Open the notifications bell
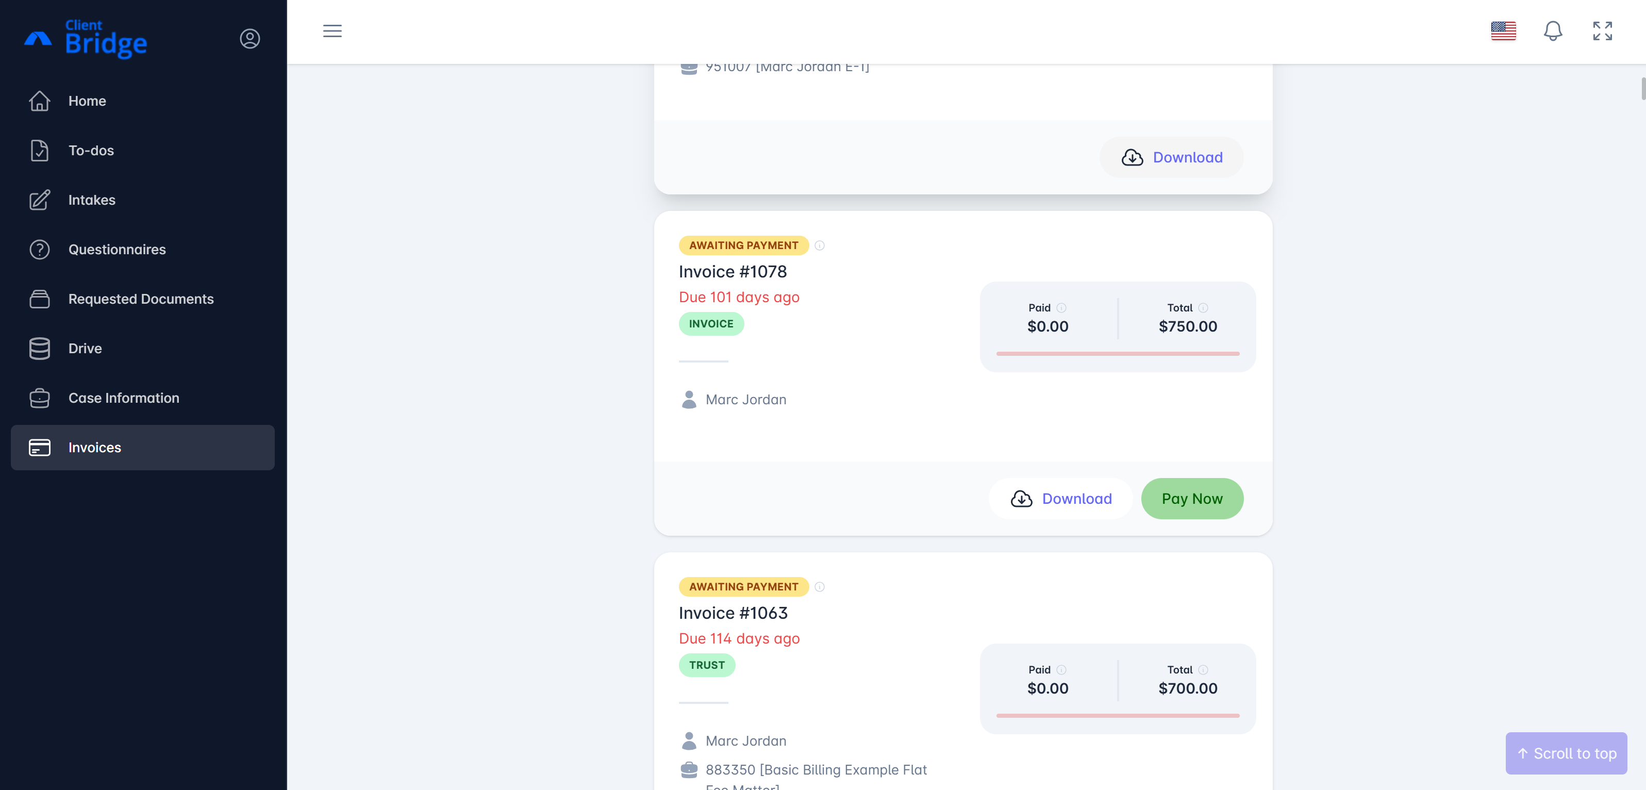This screenshot has width=1646, height=790. click(x=1553, y=30)
